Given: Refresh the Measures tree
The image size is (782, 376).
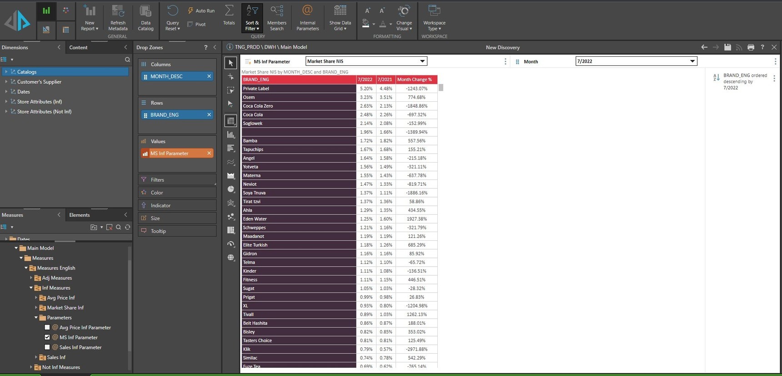Looking at the screenshot, I should point(127,227).
